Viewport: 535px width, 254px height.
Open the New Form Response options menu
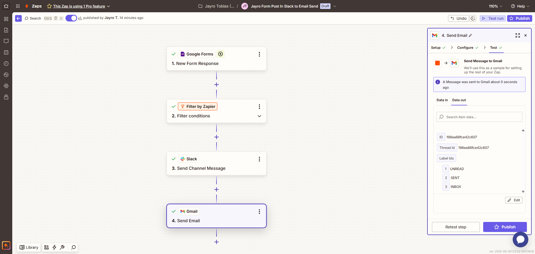pos(259,54)
